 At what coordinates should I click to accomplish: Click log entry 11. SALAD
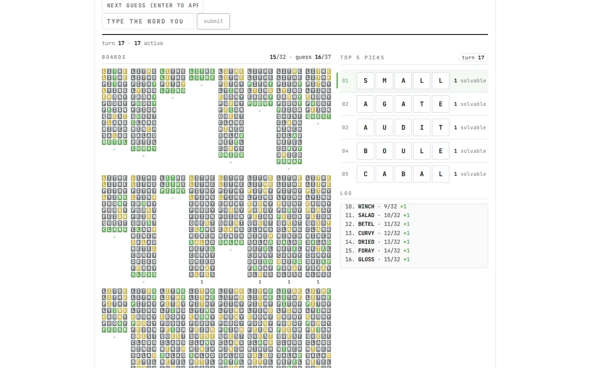click(x=378, y=215)
